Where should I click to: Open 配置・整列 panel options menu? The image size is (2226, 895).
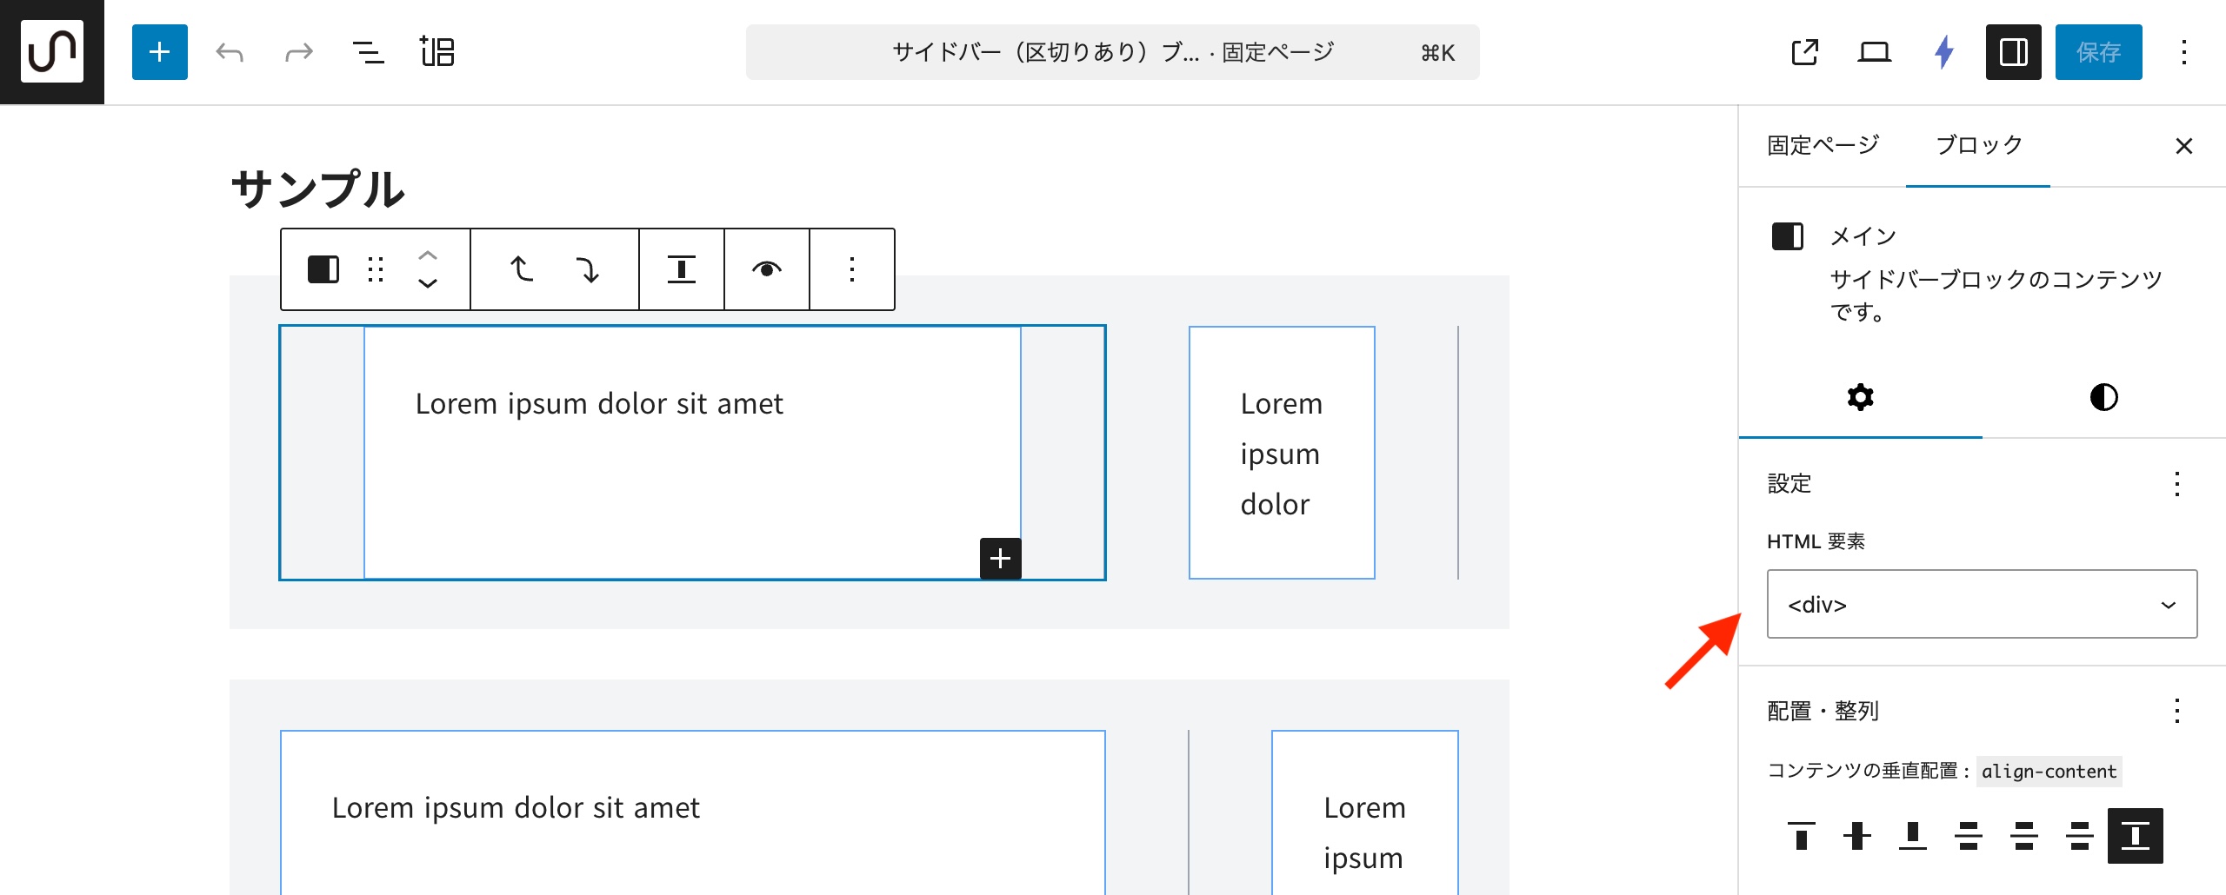pyautogui.click(x=2176, y=711)
